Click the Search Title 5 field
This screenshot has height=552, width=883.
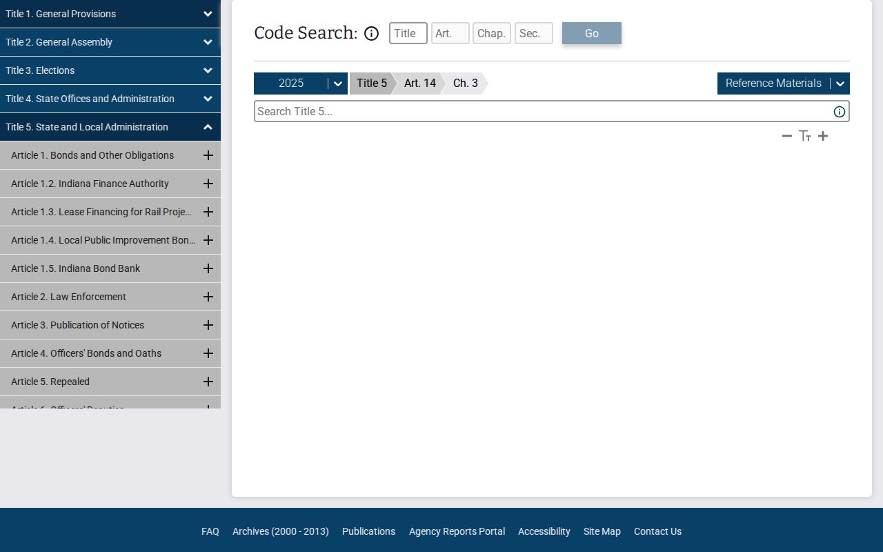click(542, 111)
